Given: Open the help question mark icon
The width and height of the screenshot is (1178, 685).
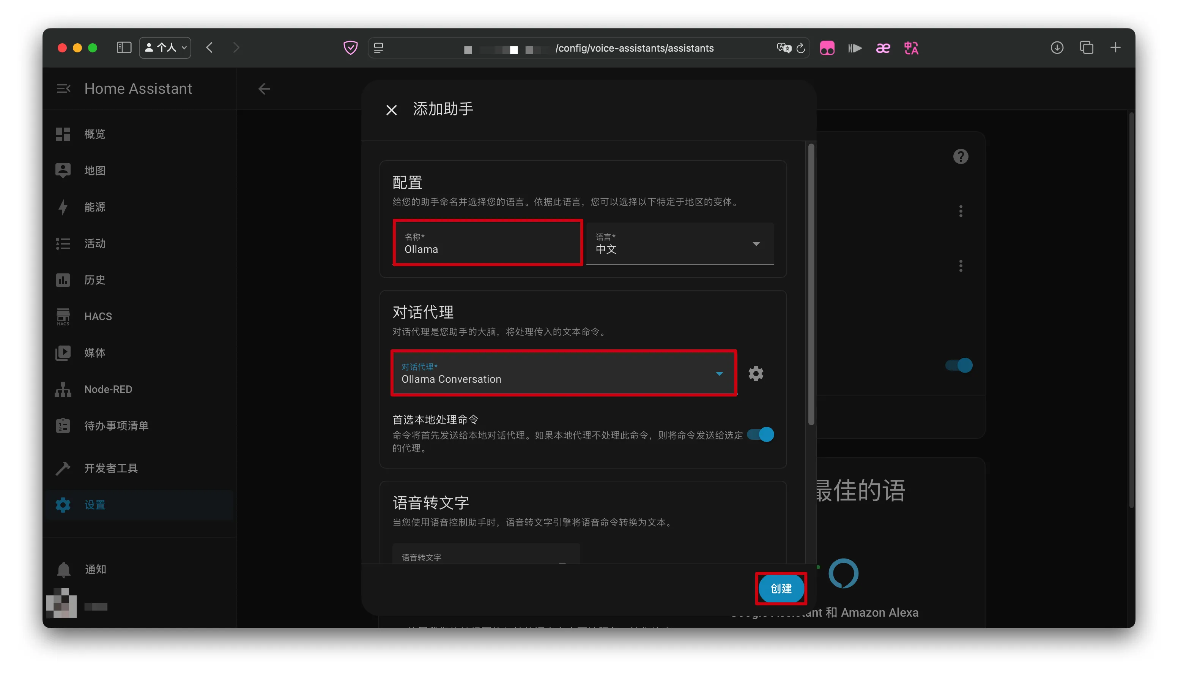Looking at the screenshot, I should pos(960,157).
